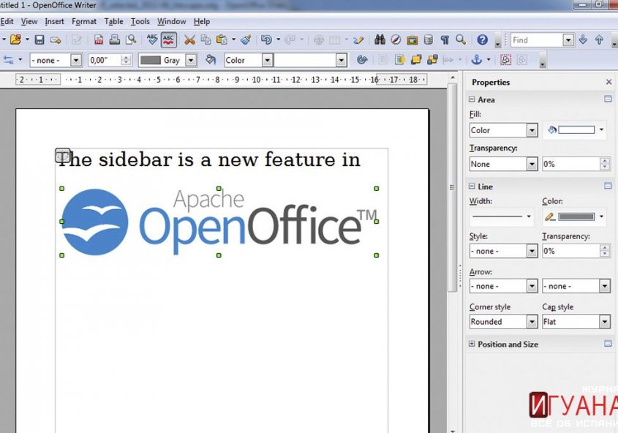Collapse the Area section

click(x=472, y=99)
